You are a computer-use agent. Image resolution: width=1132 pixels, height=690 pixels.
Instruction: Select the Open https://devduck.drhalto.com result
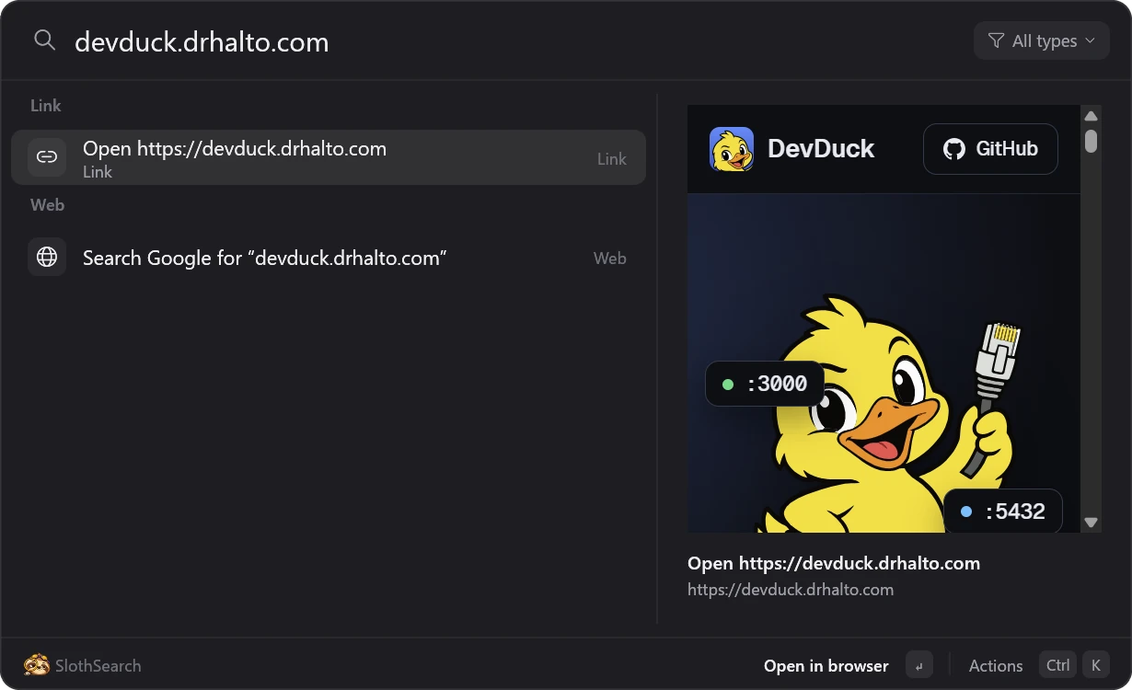[329, 157]
